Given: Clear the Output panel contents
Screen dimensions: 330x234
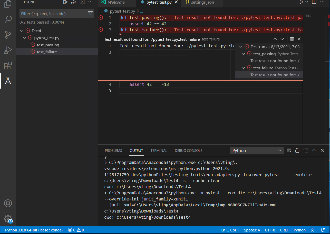Looking at the screenshot, I should (x=289, y=150).
